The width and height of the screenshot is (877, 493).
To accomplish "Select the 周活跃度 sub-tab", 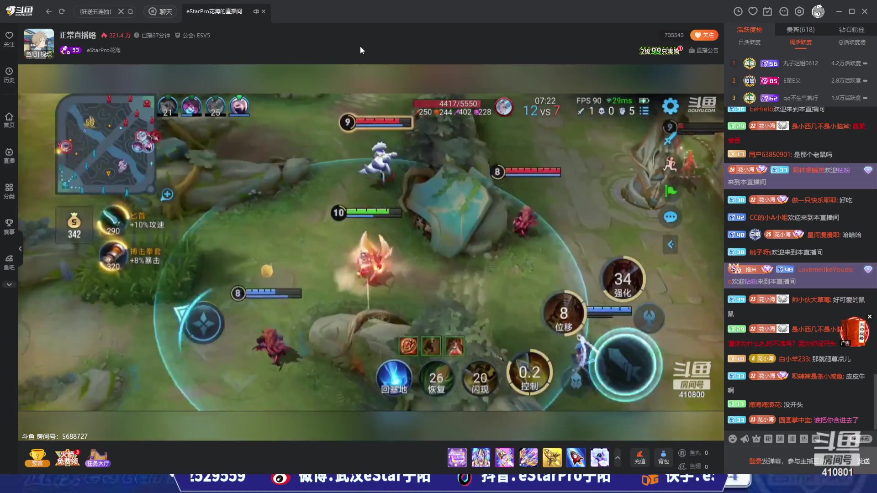I will click(801, 42).
